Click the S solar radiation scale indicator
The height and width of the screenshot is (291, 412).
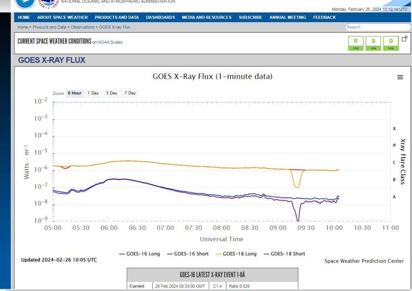373,43
